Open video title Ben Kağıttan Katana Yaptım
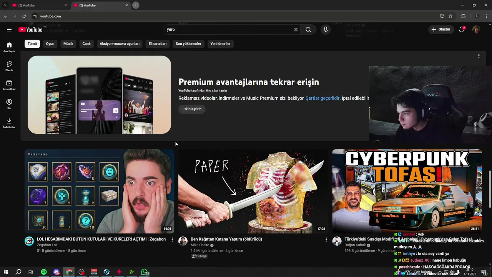The width and height of the screenshot is (492, 277). [226, 239]
